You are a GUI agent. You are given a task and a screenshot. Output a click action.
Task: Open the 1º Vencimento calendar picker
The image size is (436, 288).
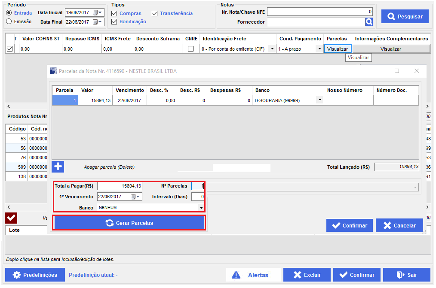pyautogui.click(x=133, y=197)
